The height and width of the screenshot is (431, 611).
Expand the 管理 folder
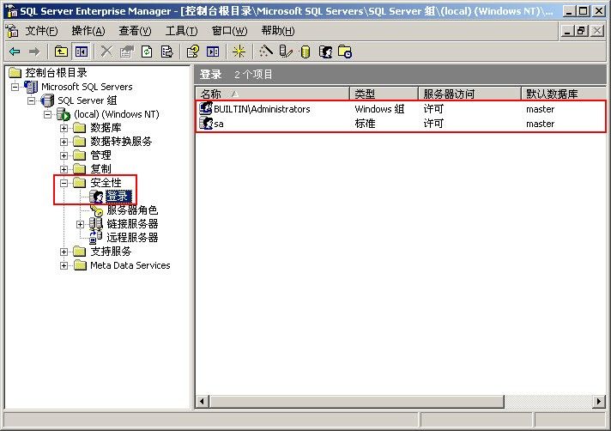[64, 155]
